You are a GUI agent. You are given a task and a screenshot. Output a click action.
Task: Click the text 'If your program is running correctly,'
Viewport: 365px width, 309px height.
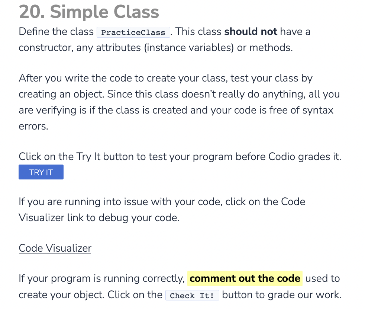102,278
